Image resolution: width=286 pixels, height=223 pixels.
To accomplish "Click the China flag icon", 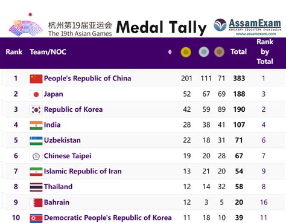I will coord(36,79).
